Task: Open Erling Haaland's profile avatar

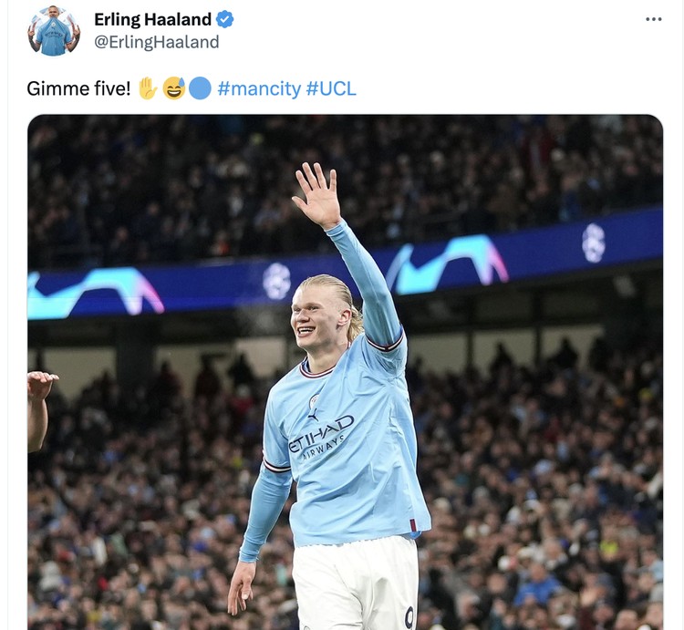Action: [x=54, y=30]
